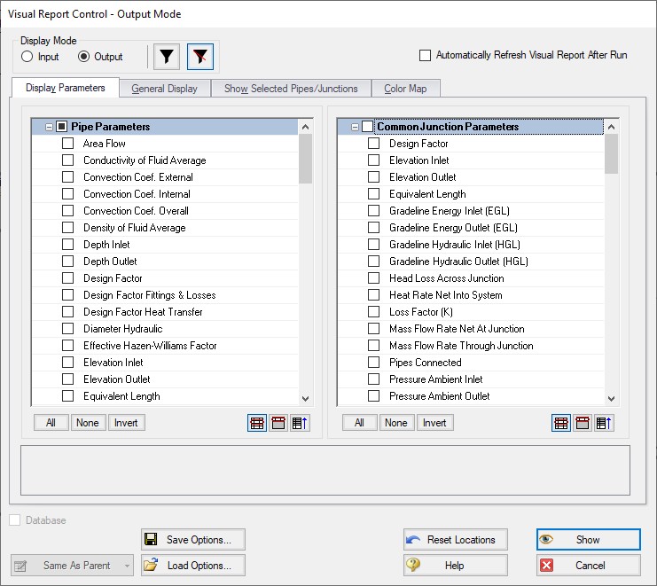Enable Automatically Refresh Visual Report After Run

[425, 55]
